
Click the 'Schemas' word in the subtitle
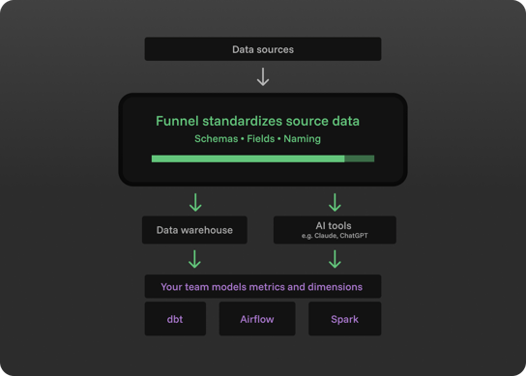click(x=216, y=139)
